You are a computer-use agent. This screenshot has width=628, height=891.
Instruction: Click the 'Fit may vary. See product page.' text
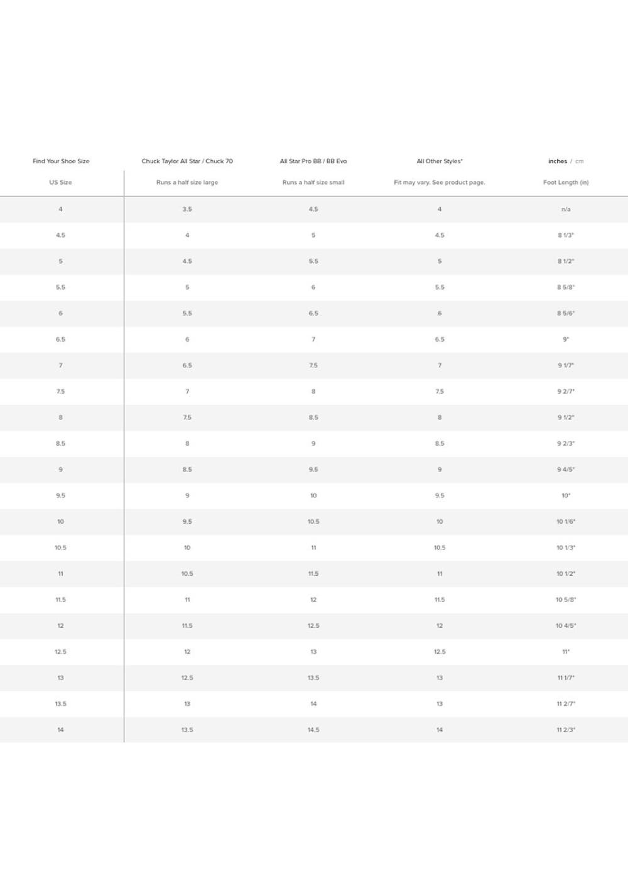(x=440, y=183)
